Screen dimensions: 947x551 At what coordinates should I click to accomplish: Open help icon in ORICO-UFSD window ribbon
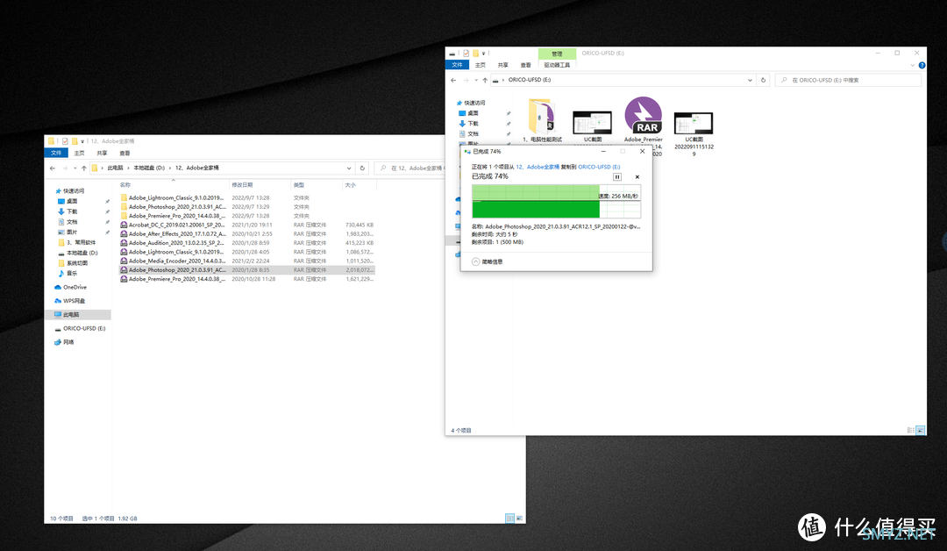coord(922,65)
